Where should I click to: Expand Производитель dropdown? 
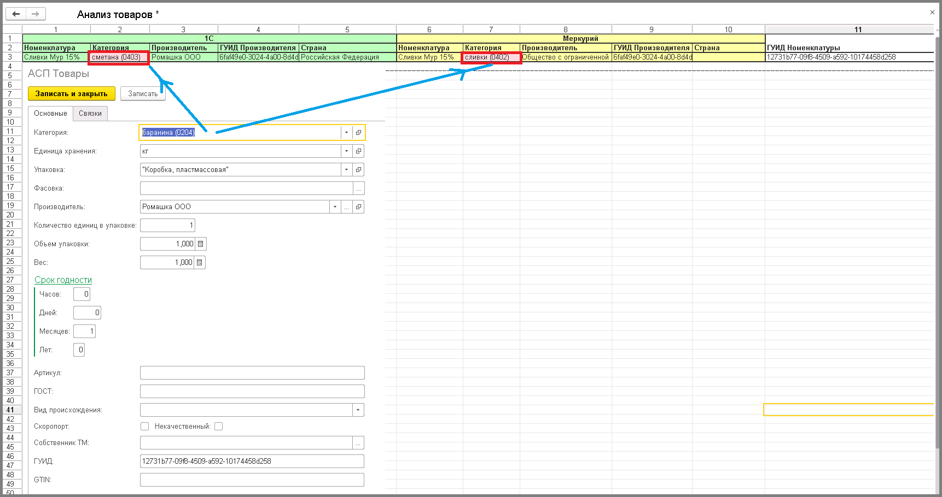click(x=335, y=207)
